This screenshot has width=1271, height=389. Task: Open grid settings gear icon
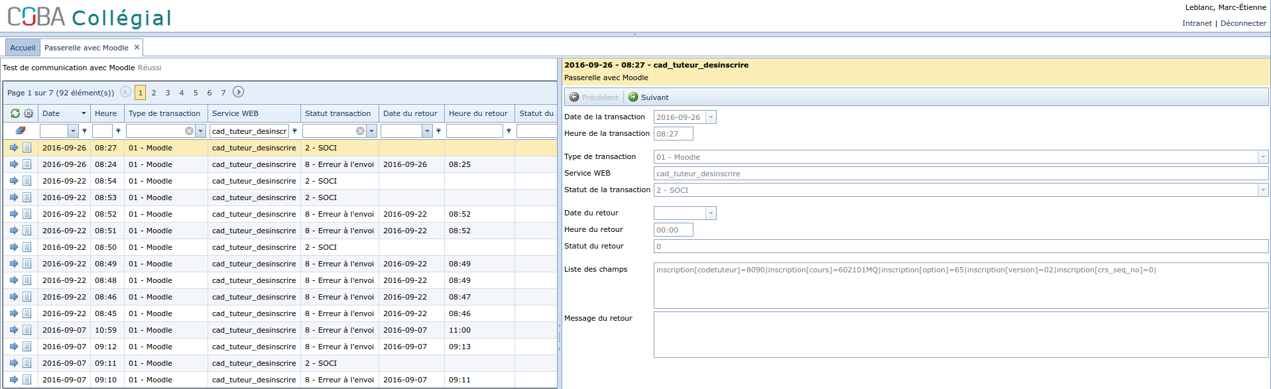coord(29,113)
